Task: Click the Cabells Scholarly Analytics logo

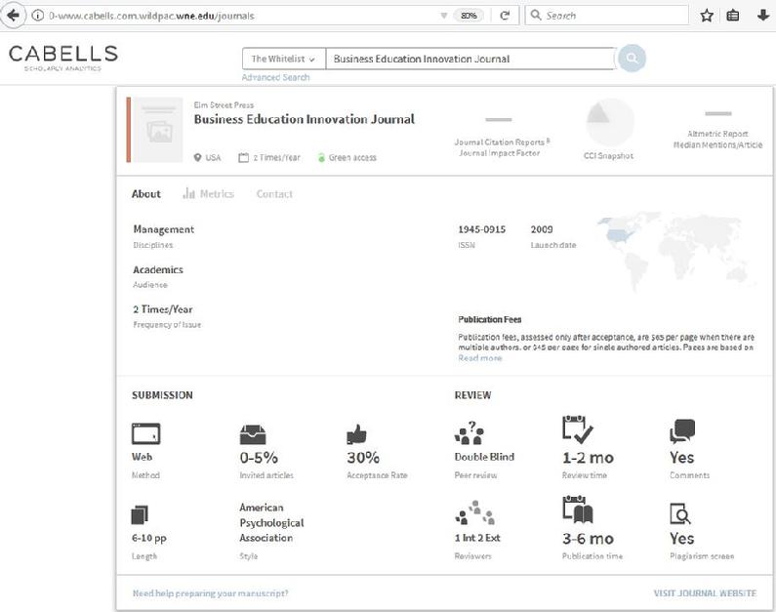Action: (63, 58)
